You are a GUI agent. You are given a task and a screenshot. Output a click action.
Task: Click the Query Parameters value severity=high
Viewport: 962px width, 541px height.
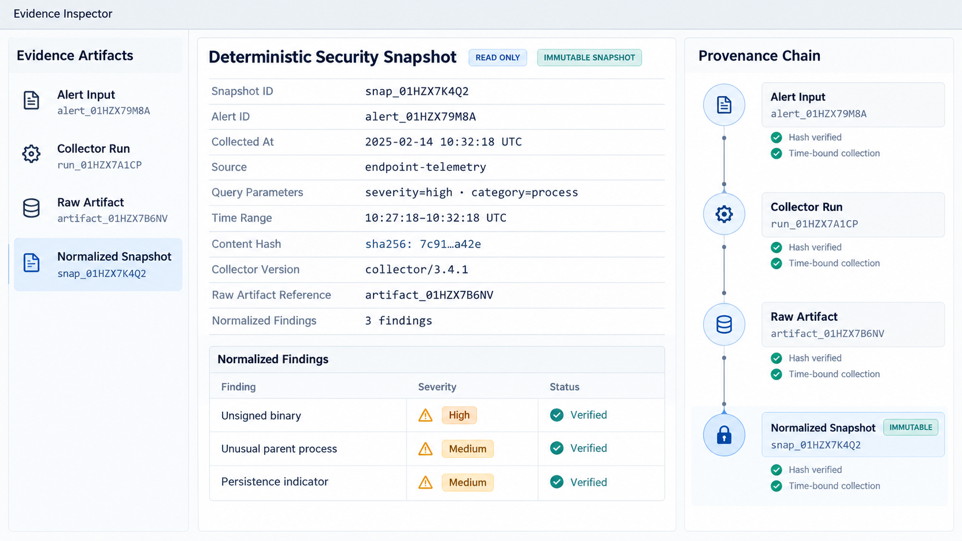point(409,193)
